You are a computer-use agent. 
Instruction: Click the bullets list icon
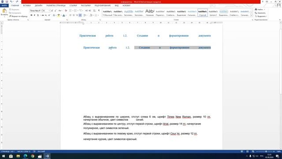tap(71, 11)
